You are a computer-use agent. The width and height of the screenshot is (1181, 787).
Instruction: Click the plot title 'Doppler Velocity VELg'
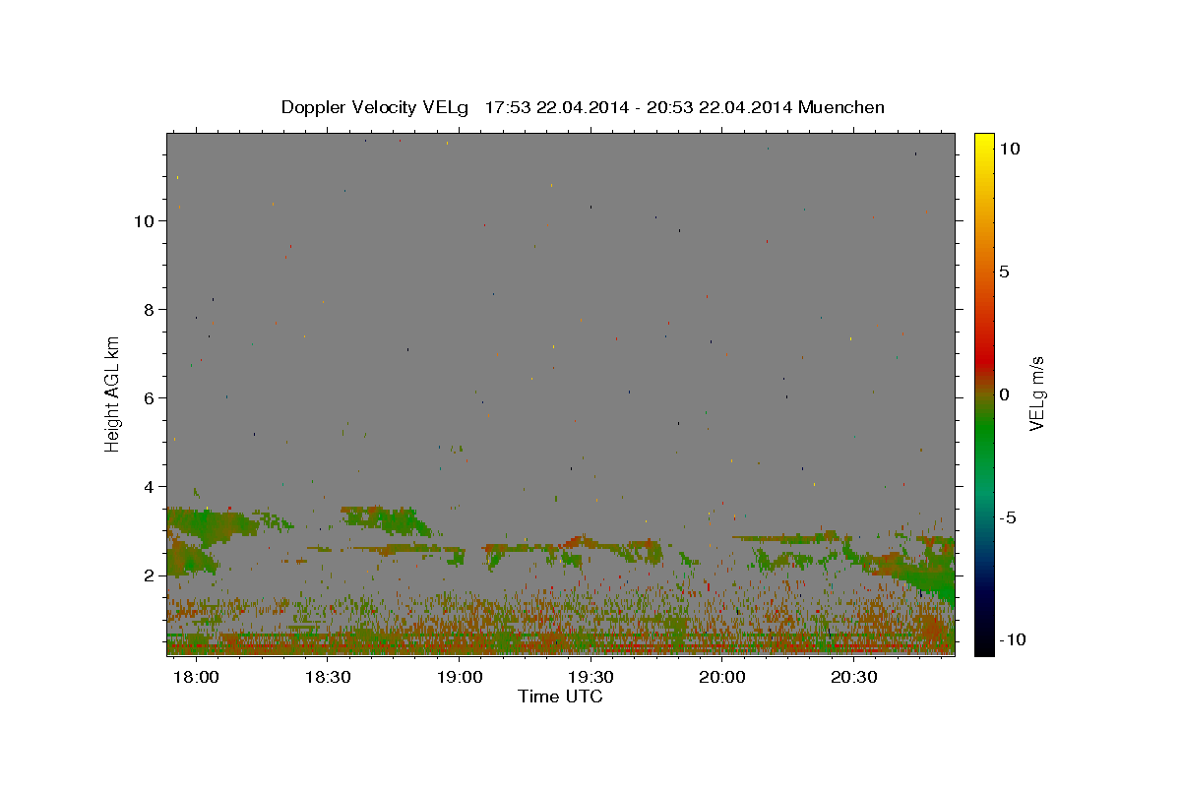[374, 108]
